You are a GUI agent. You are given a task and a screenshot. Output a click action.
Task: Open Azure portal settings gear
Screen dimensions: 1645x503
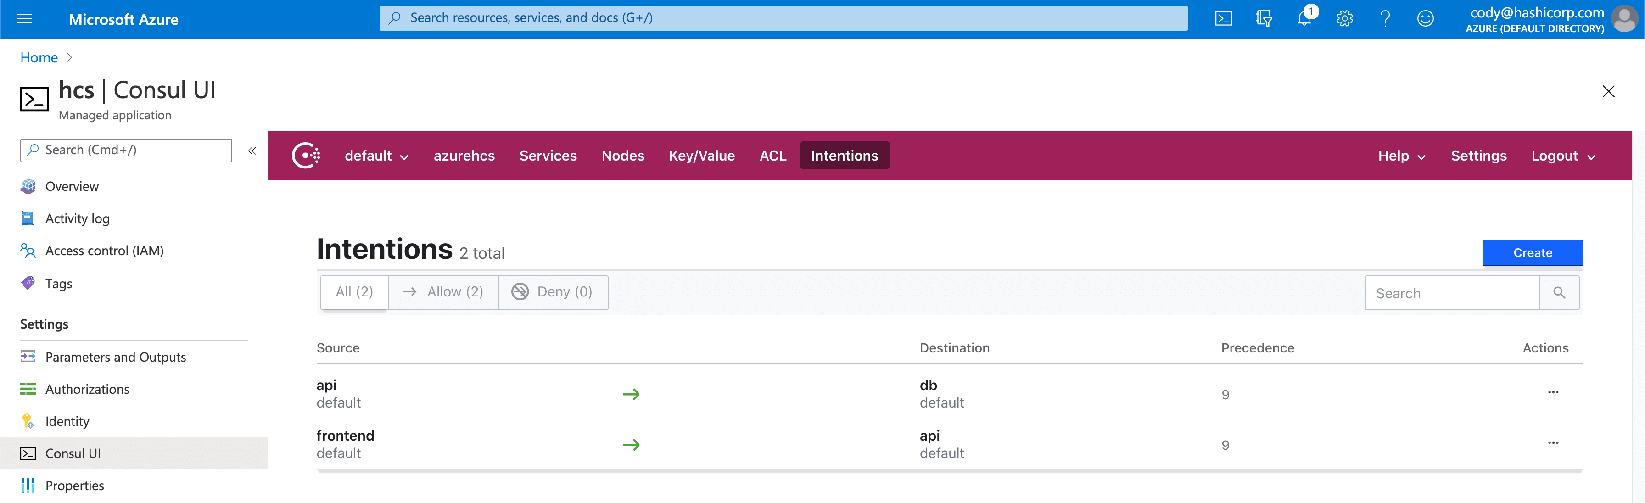click(1344, 18)
